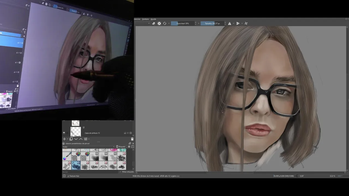Open the blending mode dropdown in toolbar
Viewport: 349px width, 196px height.
point(142,23)
